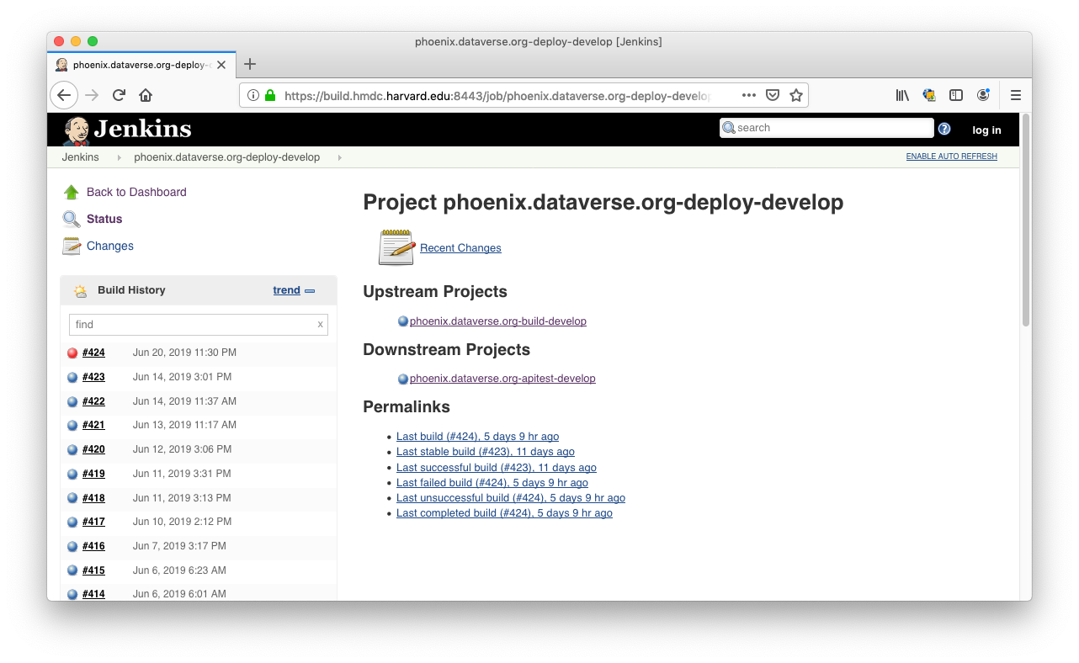1079x663 pixels.
Task: Click blue status ball of build #419
Action: [x=72, y=475]
